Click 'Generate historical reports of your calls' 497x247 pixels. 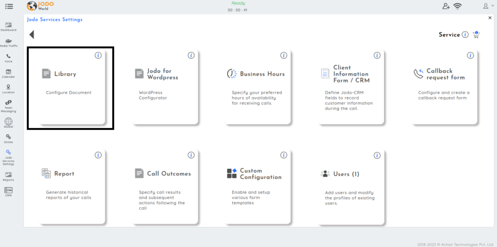click(x=69, y=195)
